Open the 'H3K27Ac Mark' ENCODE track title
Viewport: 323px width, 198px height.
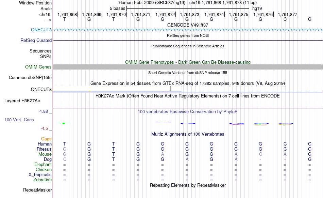point(188,96)
